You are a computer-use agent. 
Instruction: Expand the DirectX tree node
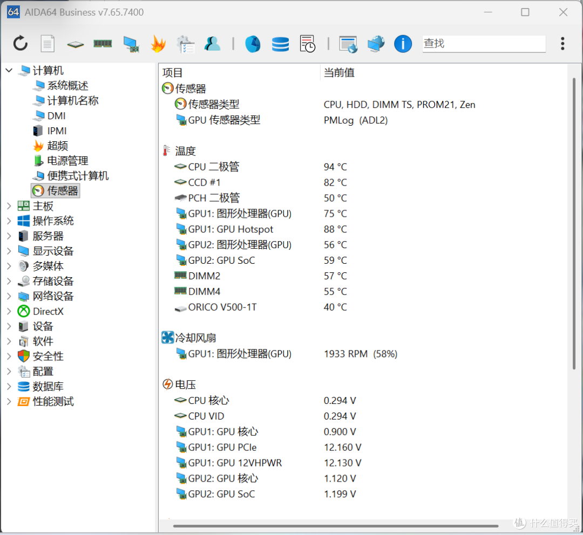click(x=9, y=311)
